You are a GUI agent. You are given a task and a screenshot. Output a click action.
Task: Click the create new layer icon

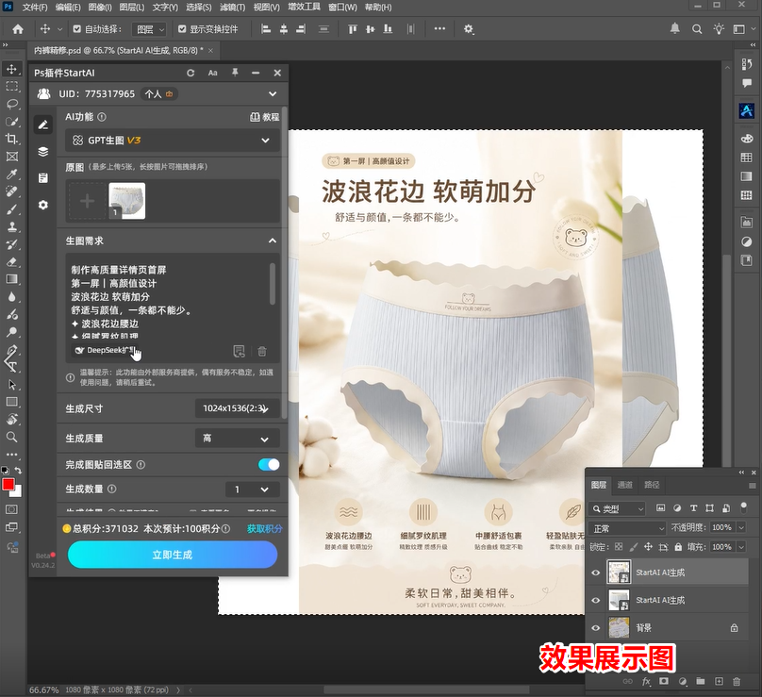(719, 682)
